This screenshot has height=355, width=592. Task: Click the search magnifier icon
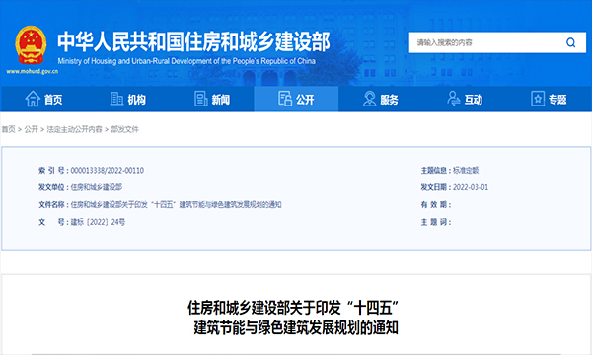tap(570, 42)
